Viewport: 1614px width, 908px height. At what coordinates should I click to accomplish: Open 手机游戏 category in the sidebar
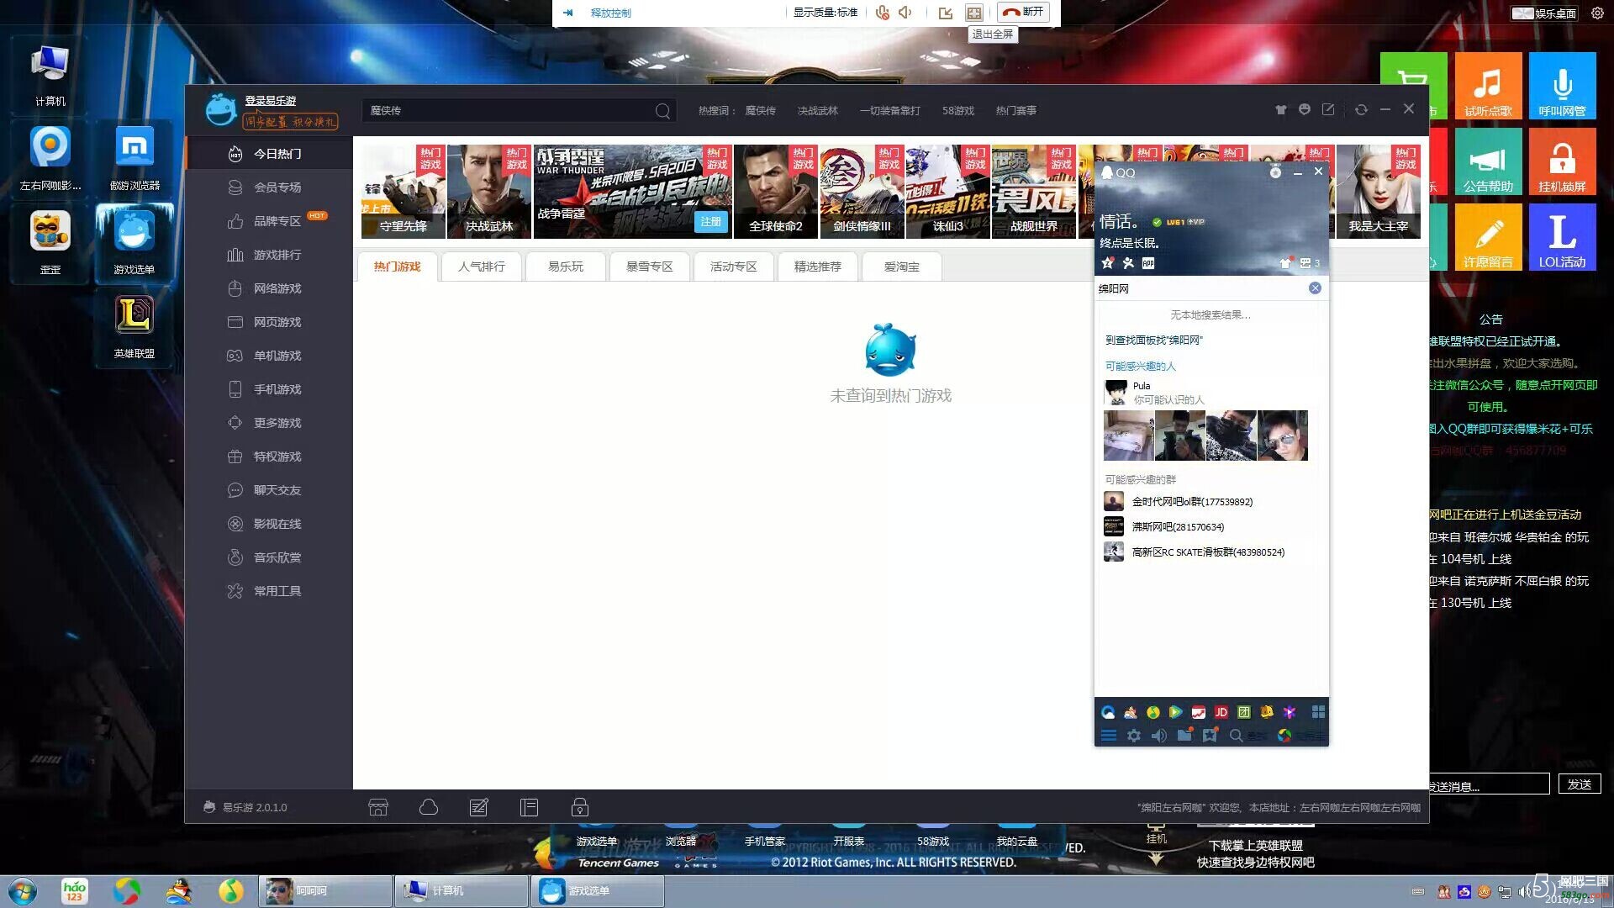pos(268,389)
